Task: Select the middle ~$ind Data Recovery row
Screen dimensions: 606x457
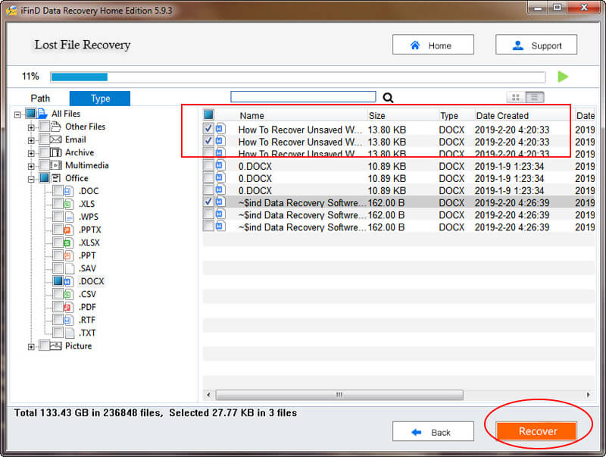Action: coord(398,215)
